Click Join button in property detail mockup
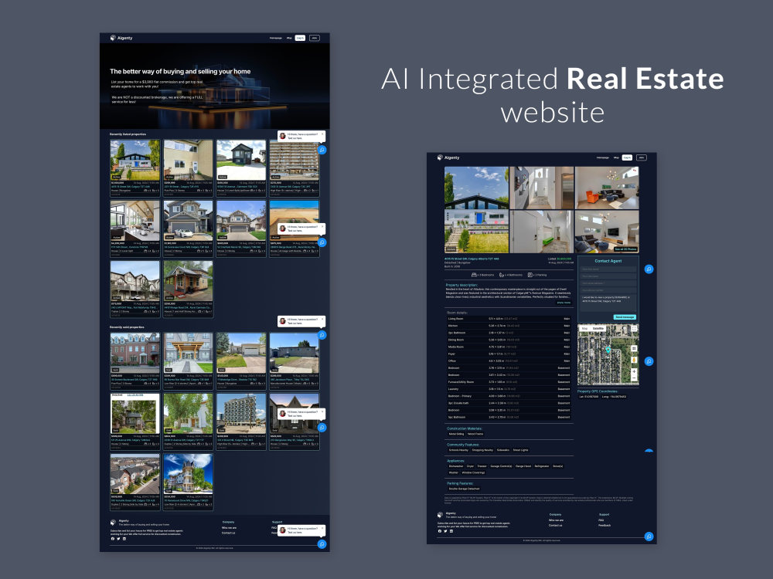773x579 pixels. coord(642,157)
